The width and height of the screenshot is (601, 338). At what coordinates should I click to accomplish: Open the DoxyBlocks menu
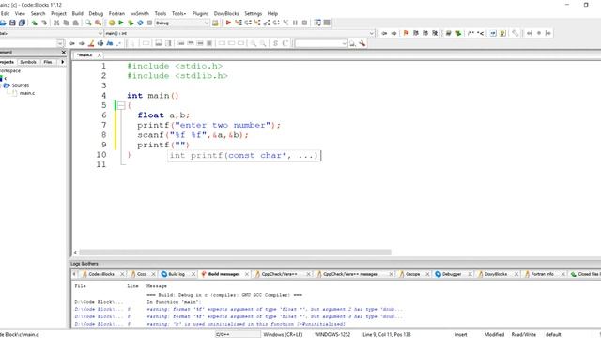[226, 13]
